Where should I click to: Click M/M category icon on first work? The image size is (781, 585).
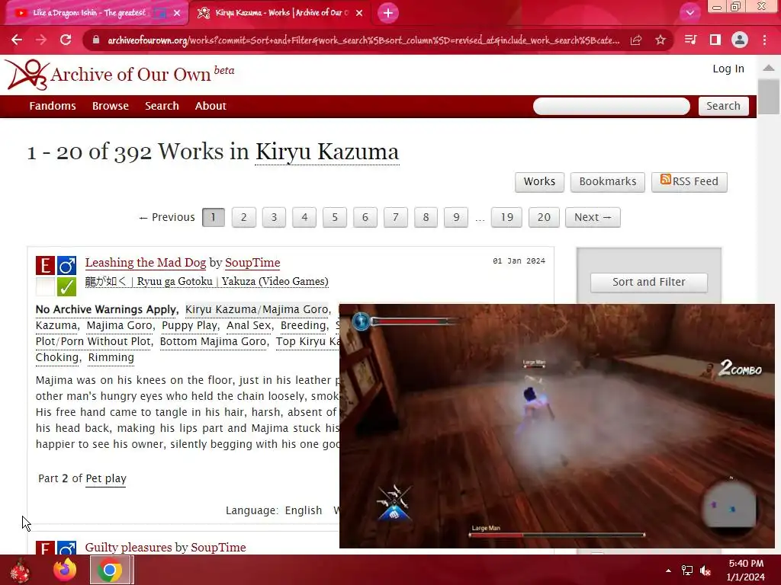click(x=66, y=266)
